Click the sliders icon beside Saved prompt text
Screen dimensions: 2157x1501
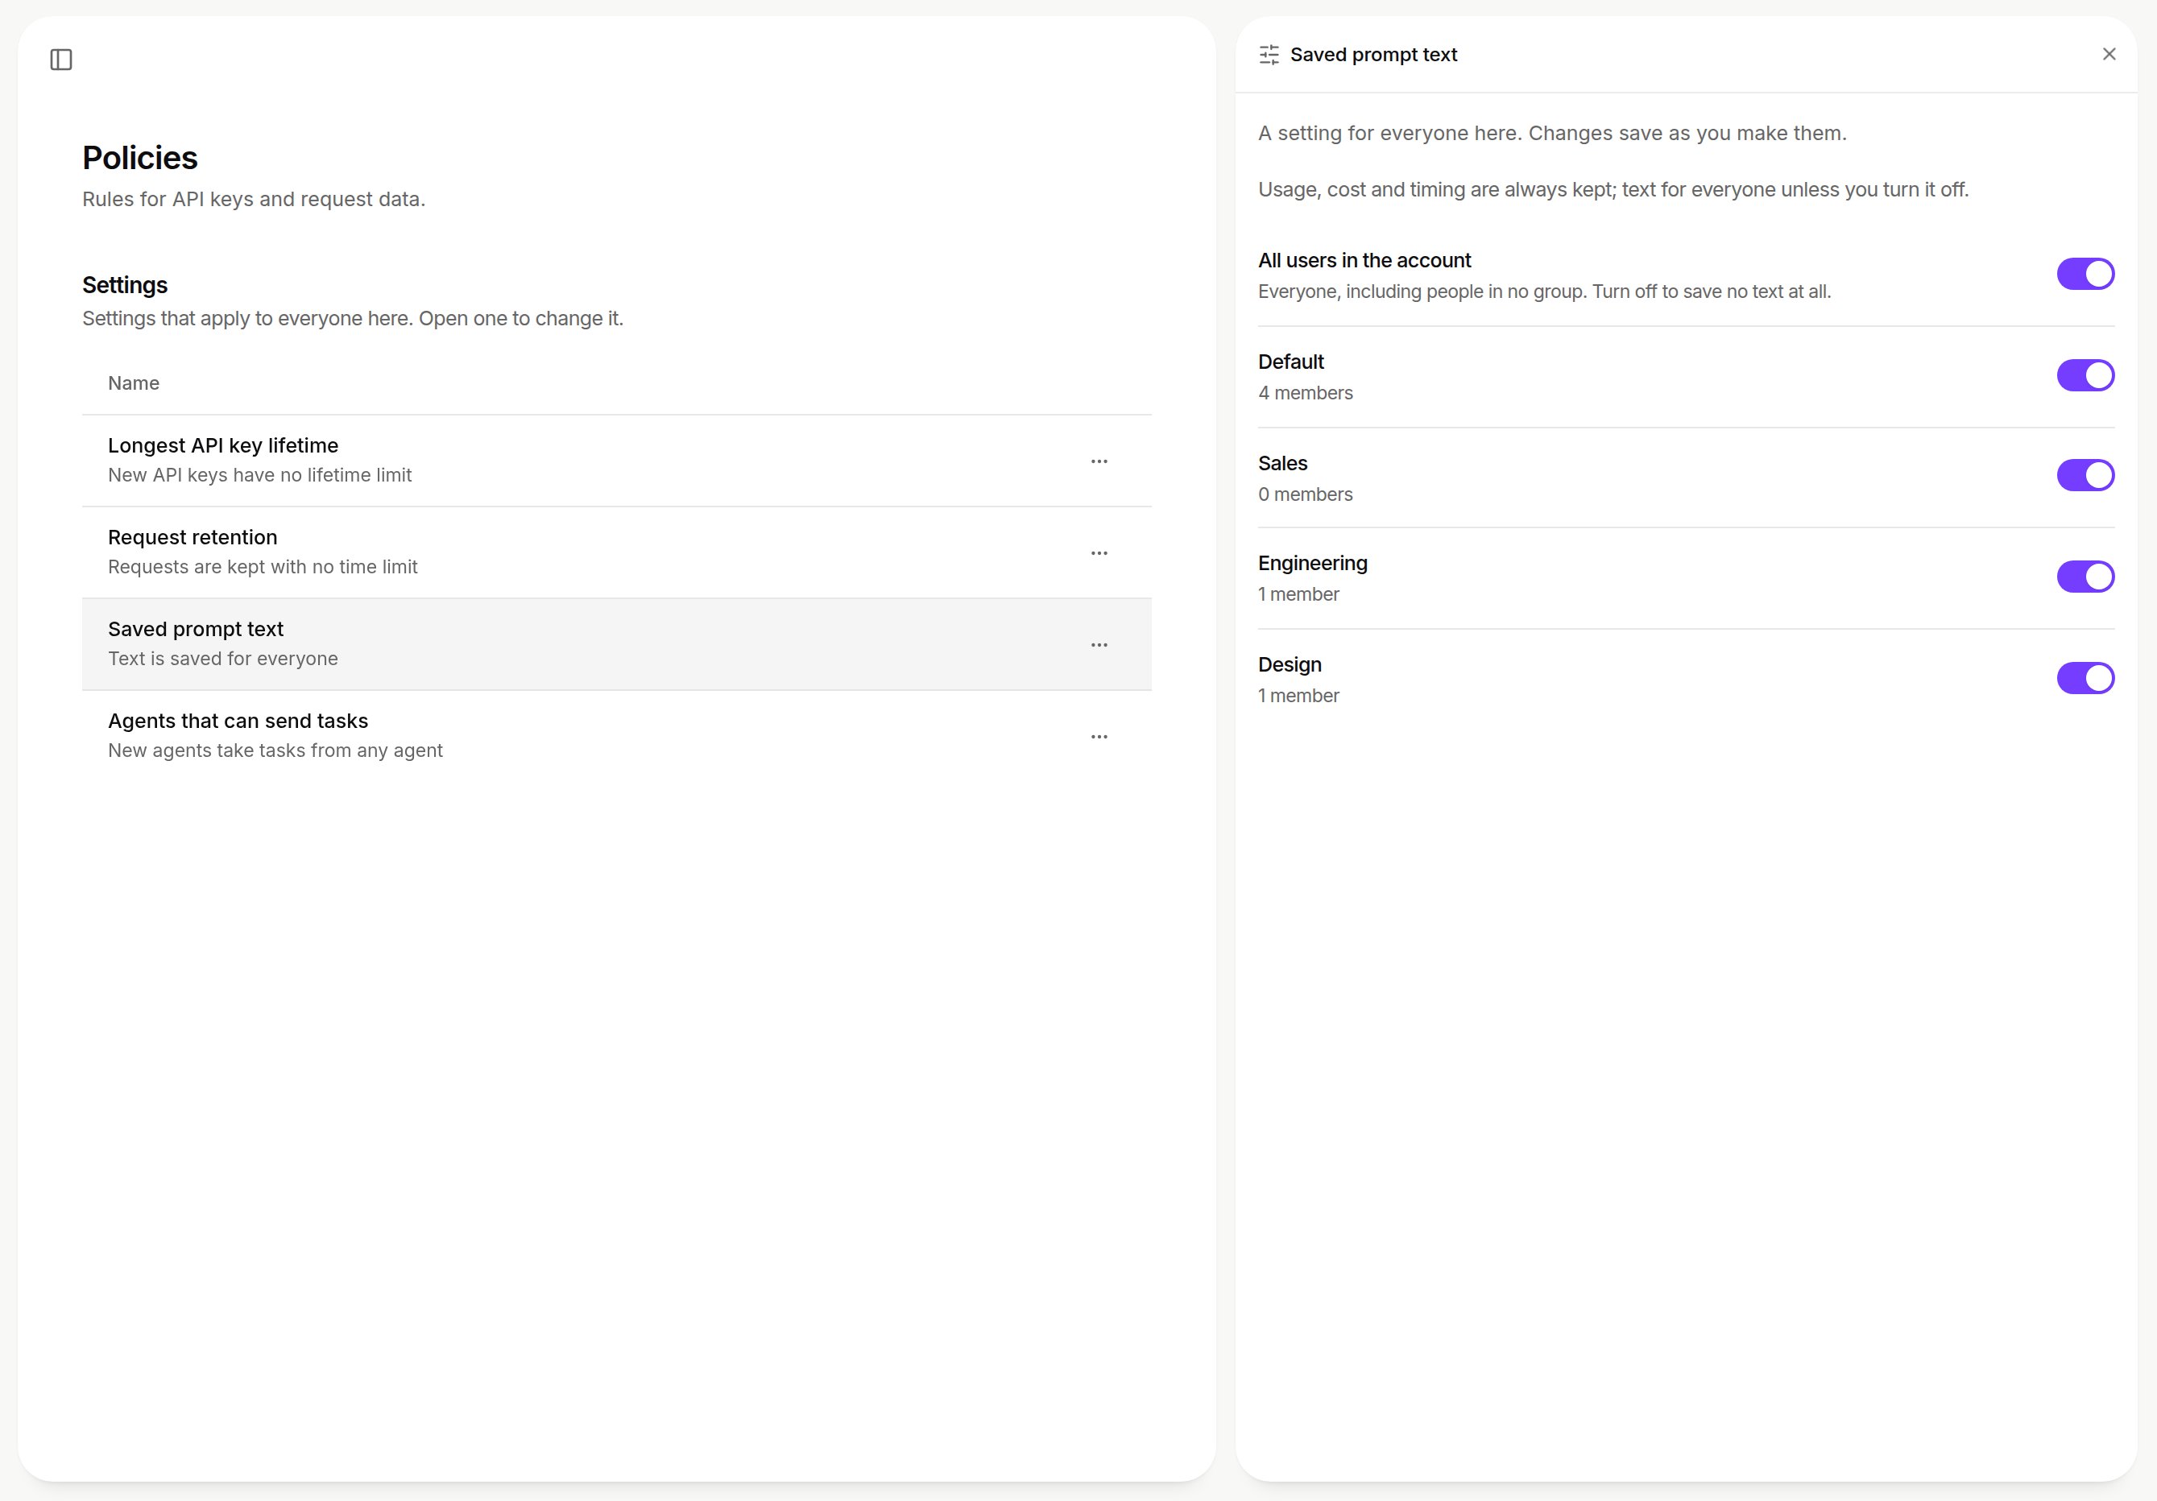click(x=1269, y=55)
